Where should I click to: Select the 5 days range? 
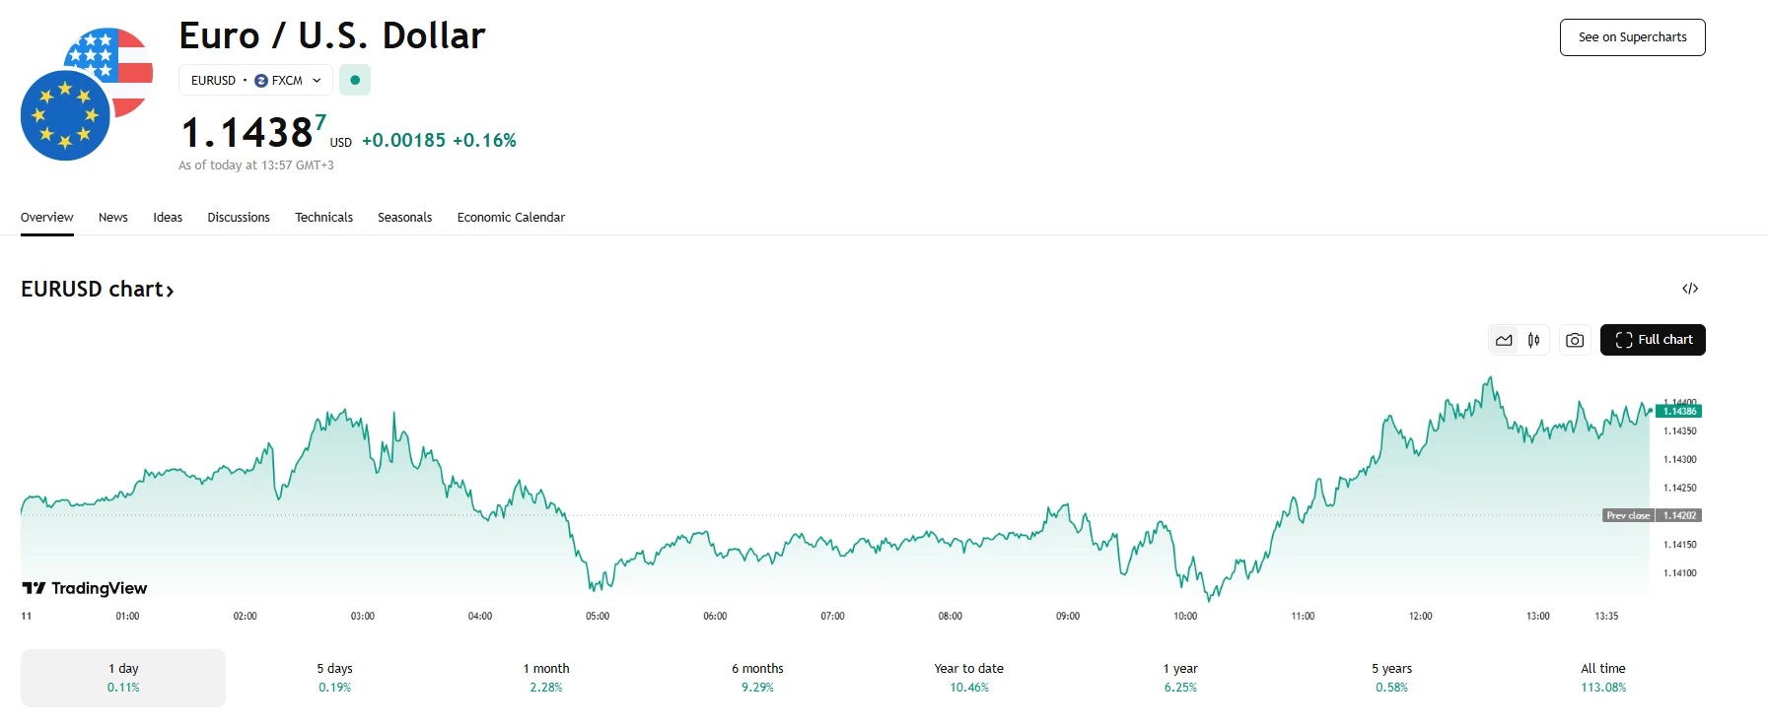(334, 678)
